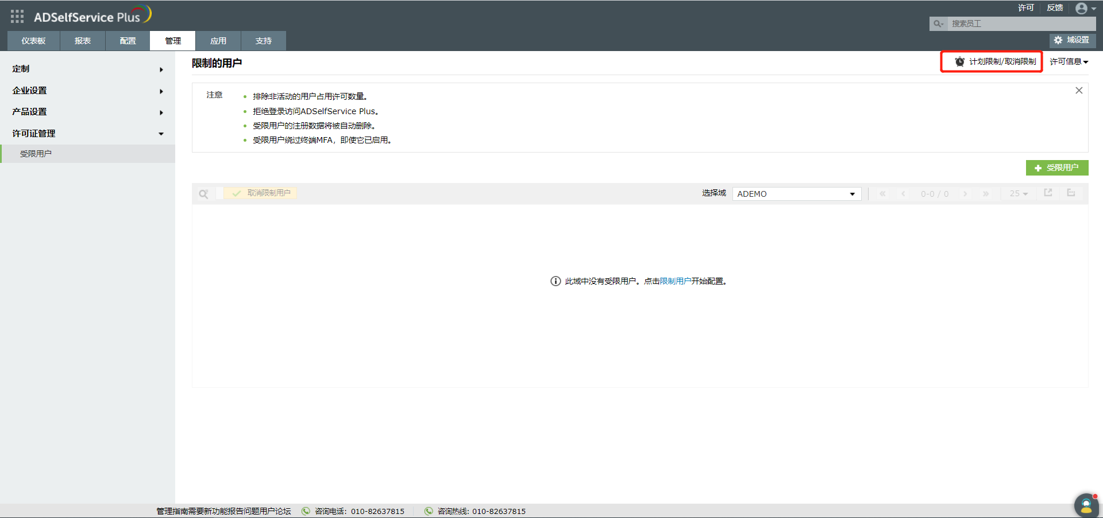Open the 选择域 ADEMO dropdown
1103x518 pixels.
point(796,194)
